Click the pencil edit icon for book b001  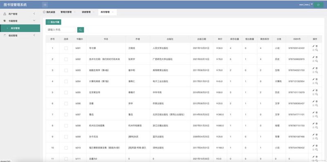click(314, 46)
